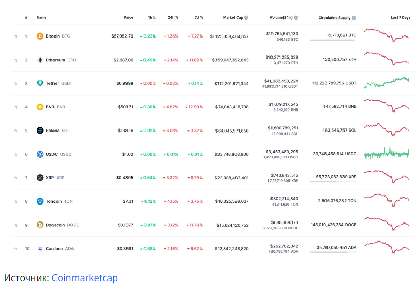
Task: Click Bitcoin price $57,052.79
Action: point(122,36)
